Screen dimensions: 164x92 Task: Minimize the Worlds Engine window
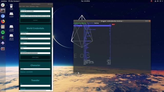pos(48,4)
